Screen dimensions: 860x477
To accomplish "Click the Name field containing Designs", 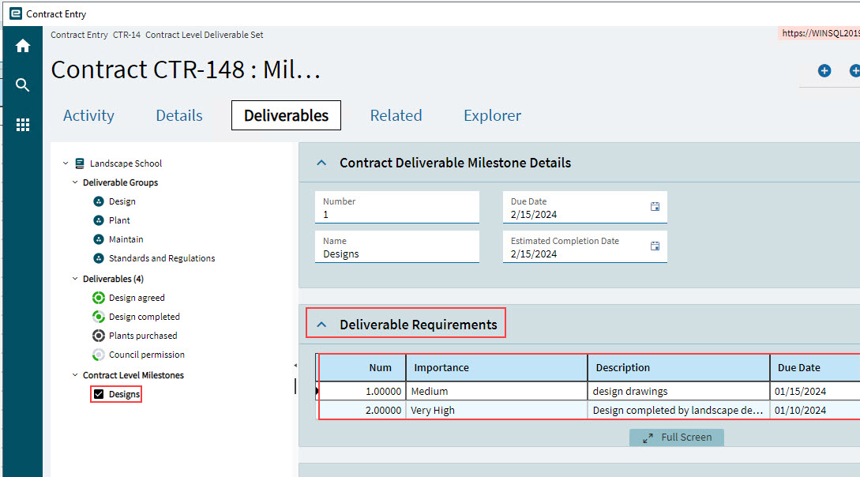I will tap(397, 246).
